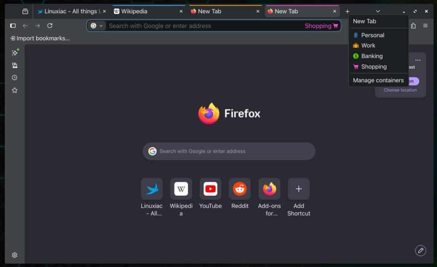This screenshot has height=267, width=437.
Task: Click the Shopping container label in URL bar
Action: click(321, 26)
